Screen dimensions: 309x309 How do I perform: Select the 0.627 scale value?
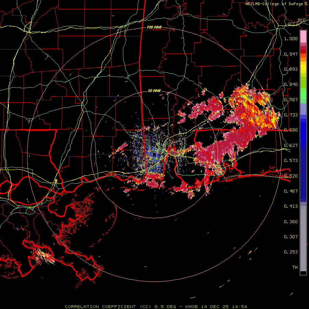(x=291, y=146)
